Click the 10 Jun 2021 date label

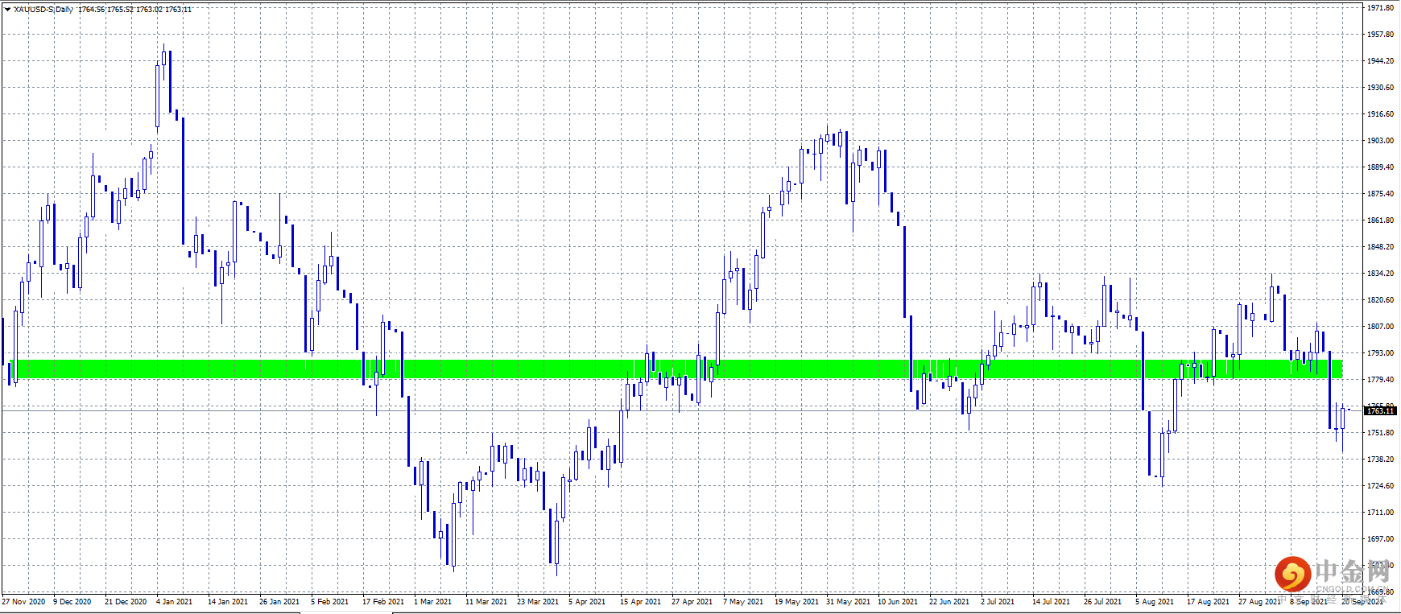[x=898, y=602]
